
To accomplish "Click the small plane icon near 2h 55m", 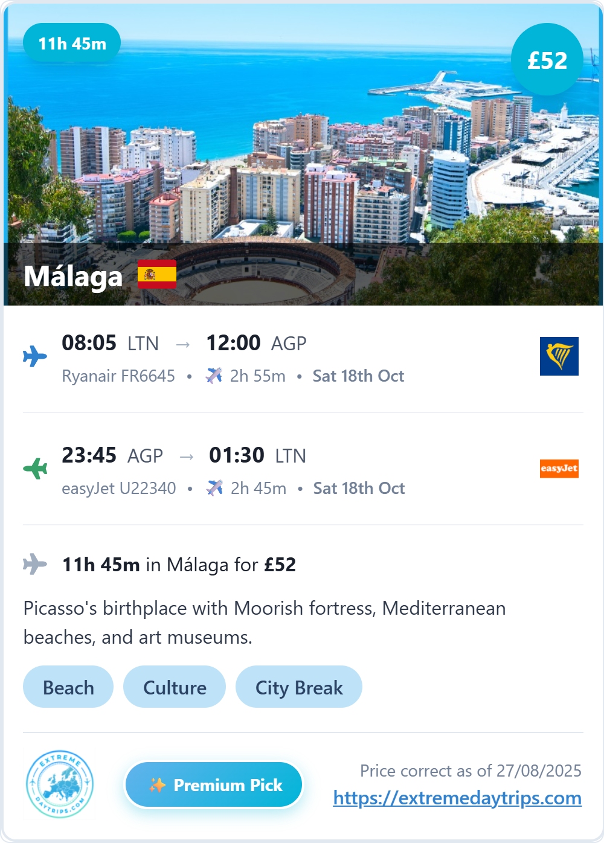I will pyautogui.click(x=214, y=376).
